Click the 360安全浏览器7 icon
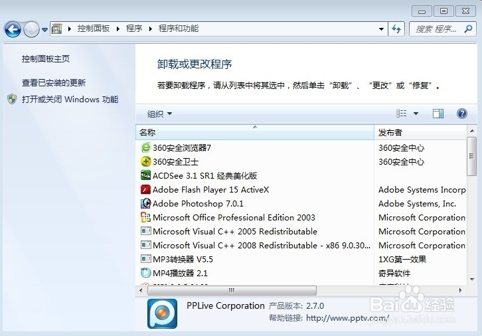482x336 pixels. (x=145, y=147)
